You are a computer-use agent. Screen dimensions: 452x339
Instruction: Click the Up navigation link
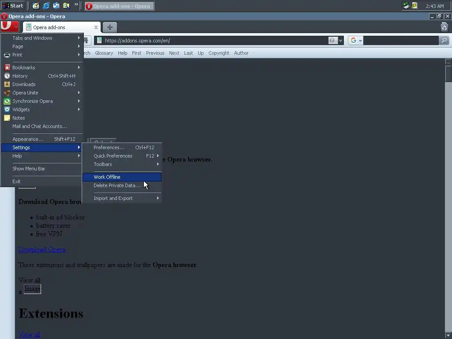tap(201, 53)
